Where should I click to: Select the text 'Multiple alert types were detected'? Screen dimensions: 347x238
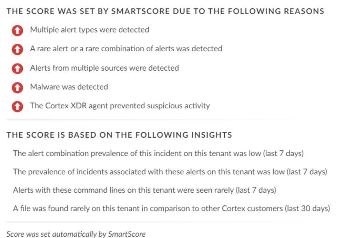[x=90, y=30]
